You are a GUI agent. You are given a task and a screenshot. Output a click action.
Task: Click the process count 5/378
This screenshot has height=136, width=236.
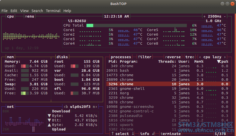click(220, 133)
